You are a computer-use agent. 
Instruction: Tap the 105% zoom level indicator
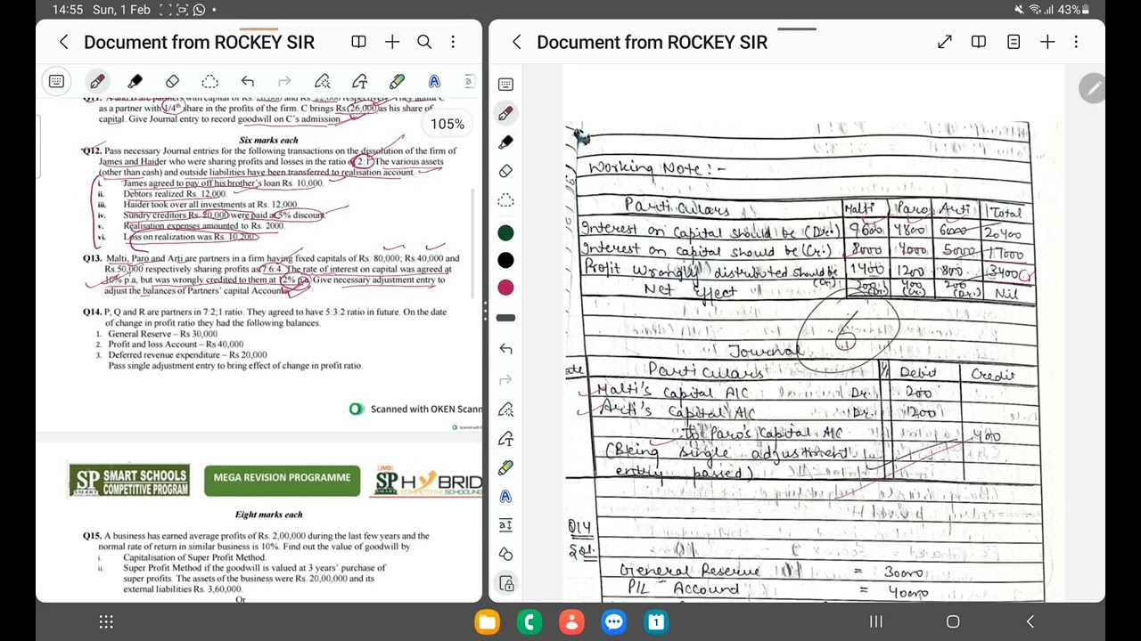coord(447,124)
